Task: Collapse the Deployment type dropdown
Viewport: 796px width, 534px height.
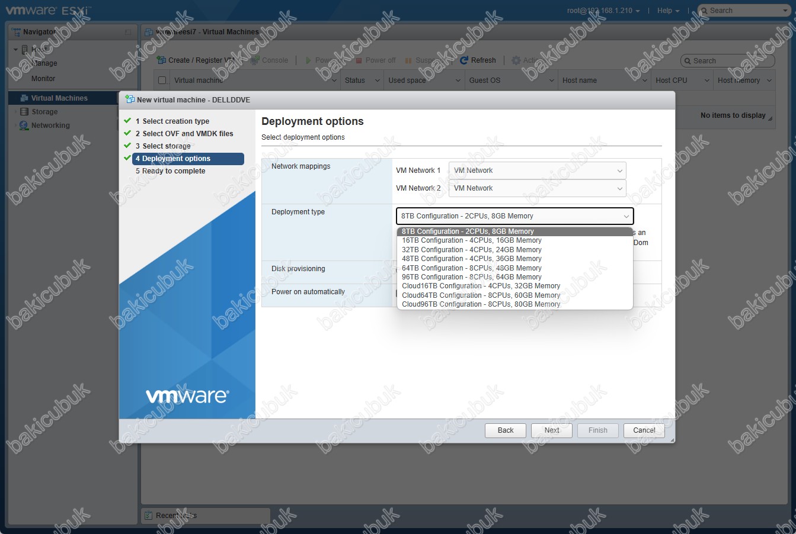Action: [x=514, y=216]
